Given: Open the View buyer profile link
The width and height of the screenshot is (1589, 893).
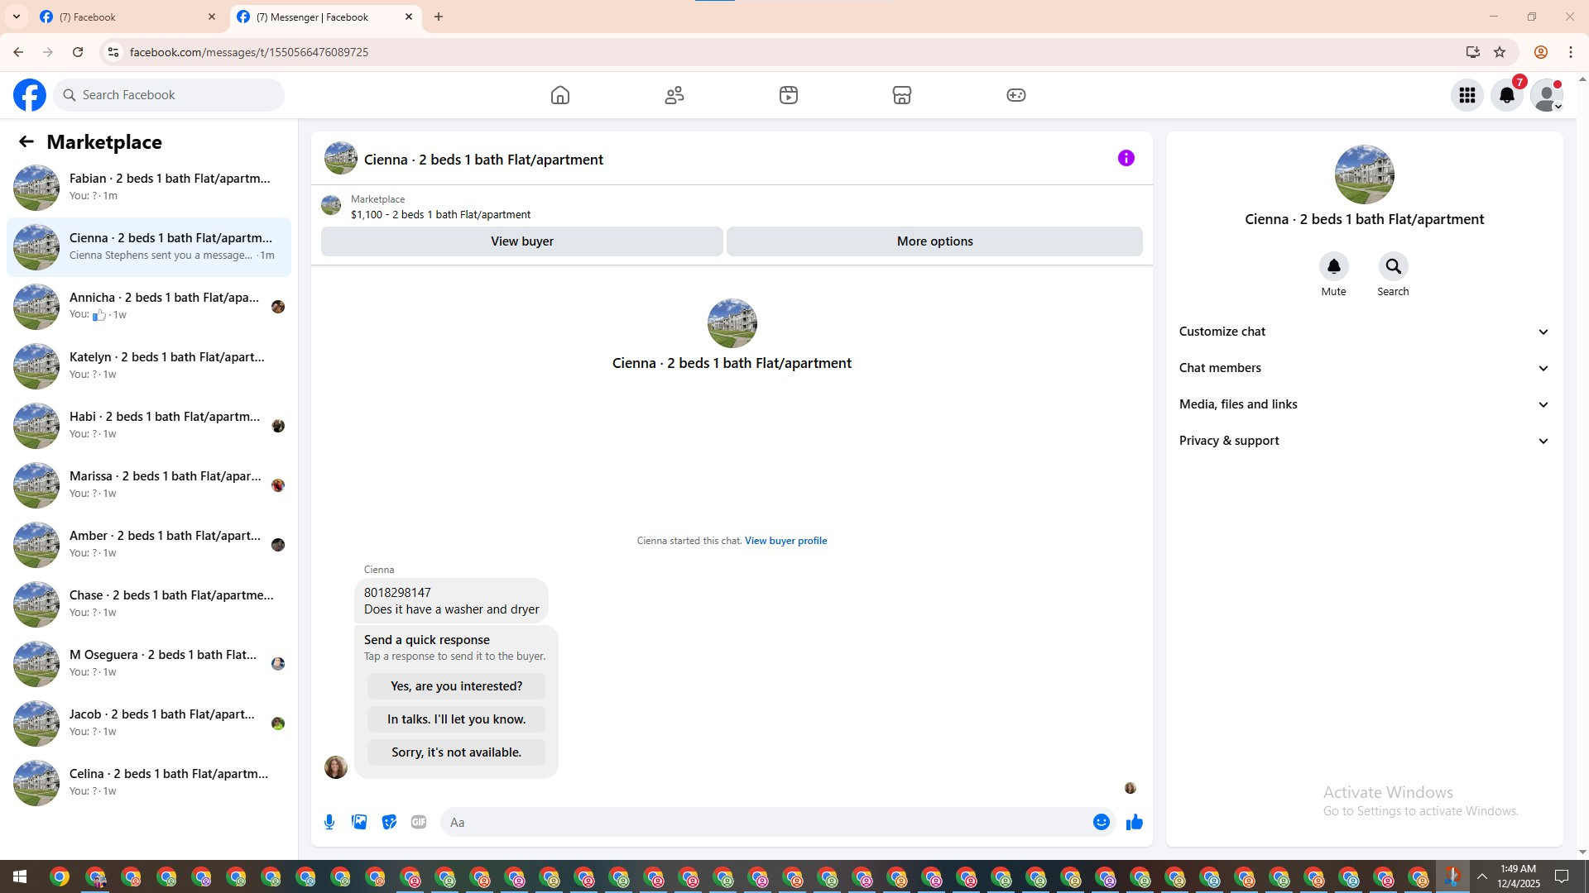Looking at the screenshot, I should coord(785,541).
